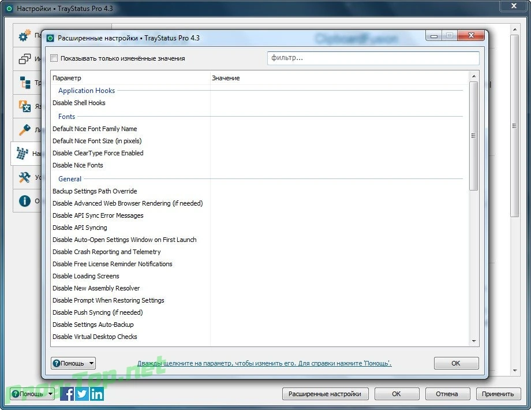531x410 pixels.
Task: Click the gear icon in the settings sidebar
Action: point(25,35)
